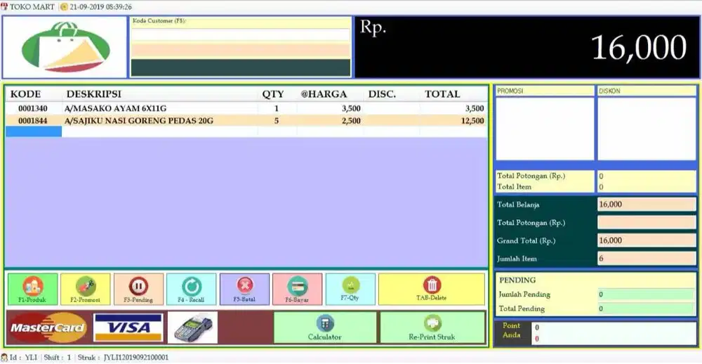Click the Rp. 16,000 total display
This screenshot has height=364, width=702.
pos(527,47)
